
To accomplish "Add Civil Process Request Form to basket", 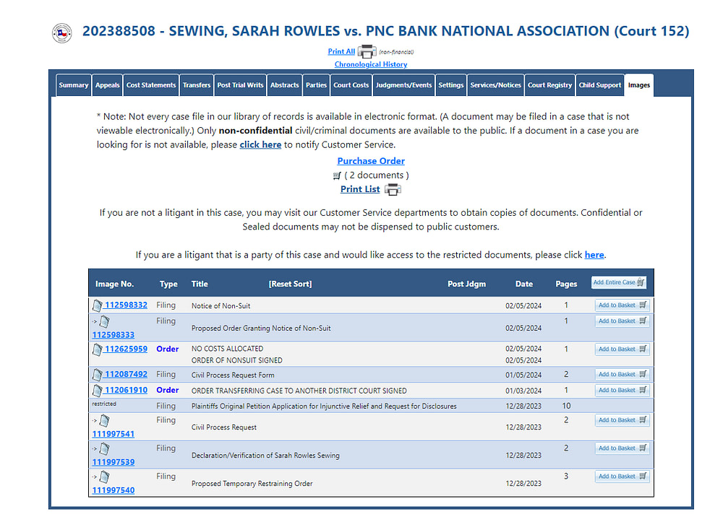I will click(x=622, y=375).
